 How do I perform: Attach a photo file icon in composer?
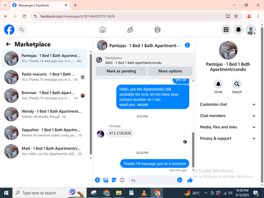click(106, 180)
